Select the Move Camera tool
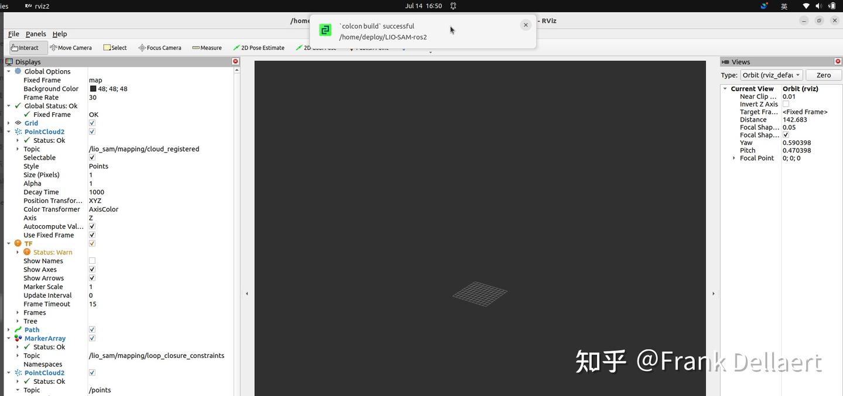Viewport: 843px width, 396px height. pyautogui.click(x=71, y=47)
